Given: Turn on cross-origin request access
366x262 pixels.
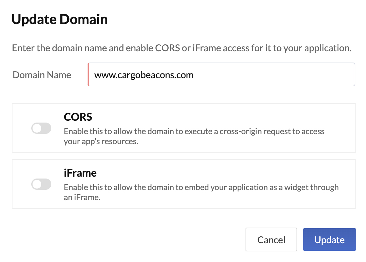Looking at the screenshot, I should point(41,128).
